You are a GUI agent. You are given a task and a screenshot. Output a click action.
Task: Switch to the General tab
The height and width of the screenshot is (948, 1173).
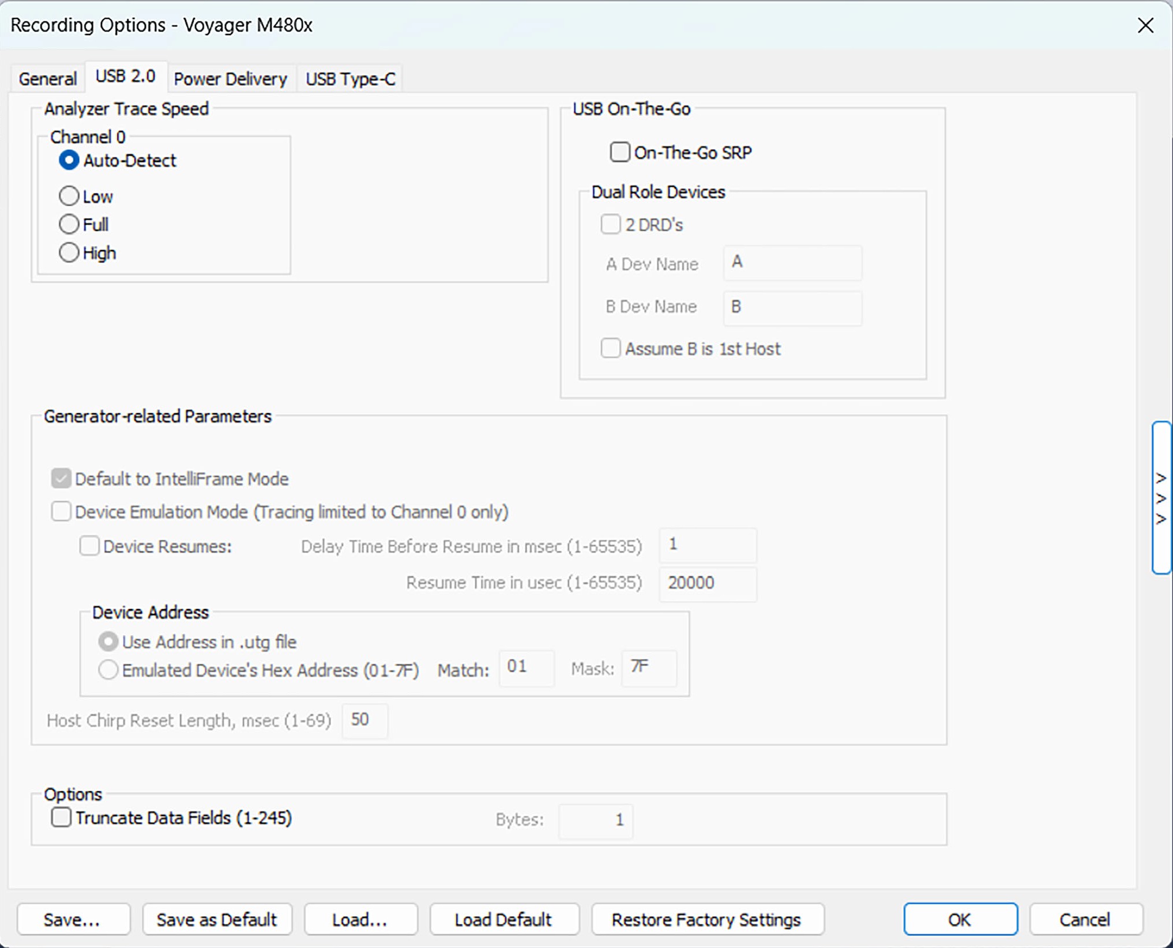click(48, 78)
